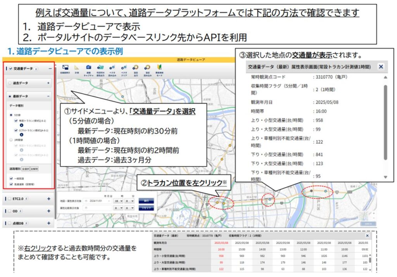Click blue info circle under CCTVトラカン 5分値
Image resolution: width=397 pixels, height=277 pixels.
22,135
